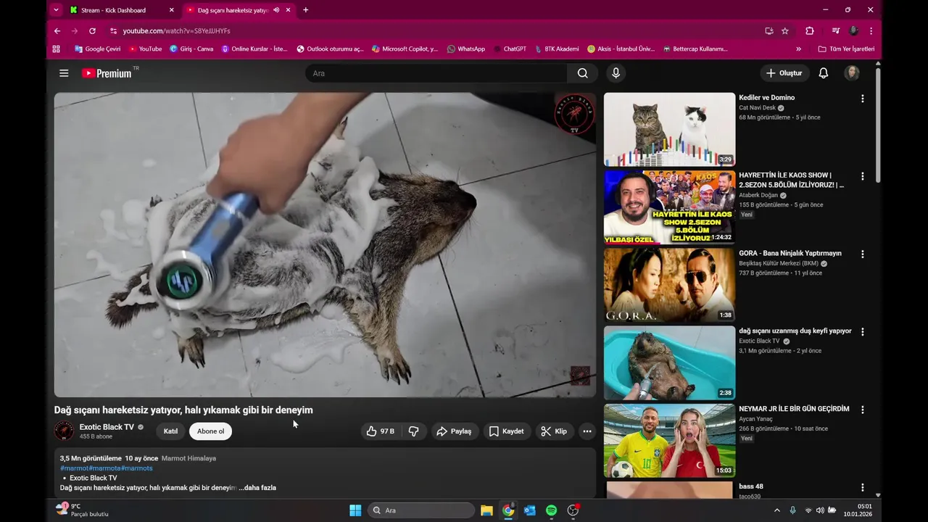This screenshot has width=928, height=522.
Task: Click the Oluştur create button
Action: [x=784, y=73]
